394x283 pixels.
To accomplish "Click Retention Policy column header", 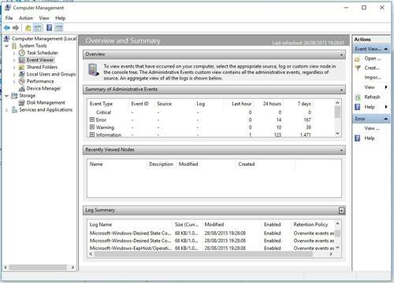I will [x=310, y=225].
